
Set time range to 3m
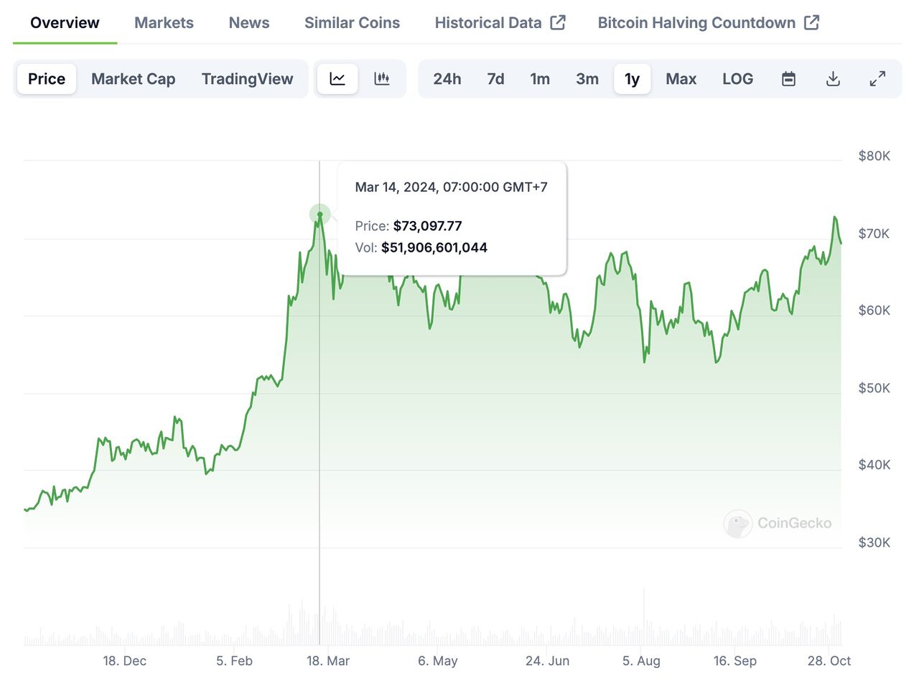tap(587, 79)
